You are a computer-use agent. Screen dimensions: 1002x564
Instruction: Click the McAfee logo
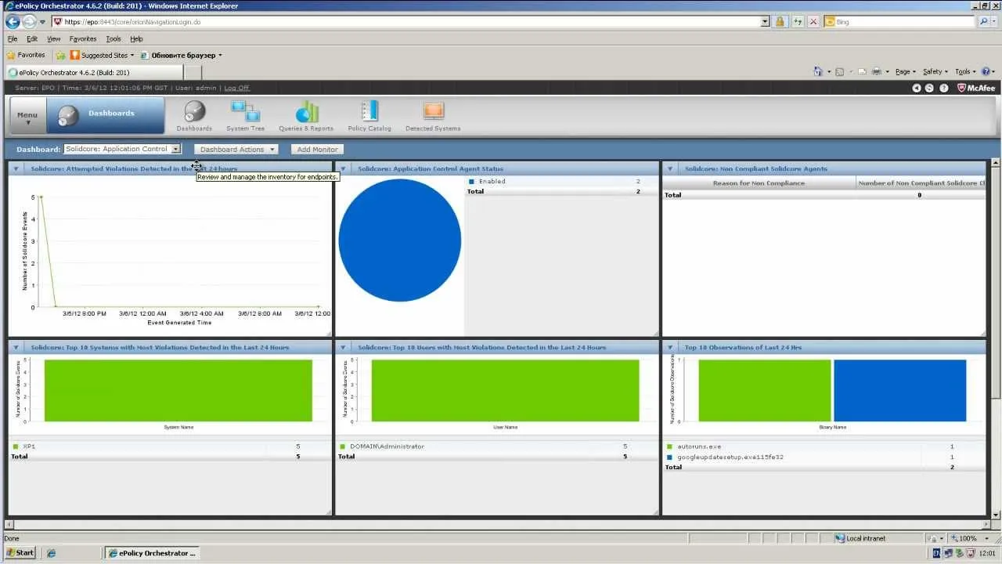coord(977,88)
